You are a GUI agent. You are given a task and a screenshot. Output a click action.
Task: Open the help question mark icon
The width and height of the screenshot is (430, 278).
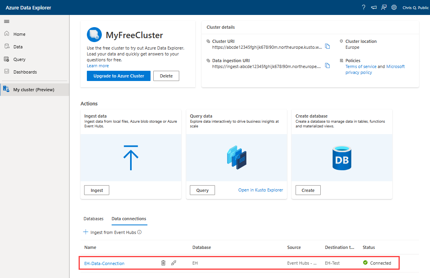tap(364, 7)
